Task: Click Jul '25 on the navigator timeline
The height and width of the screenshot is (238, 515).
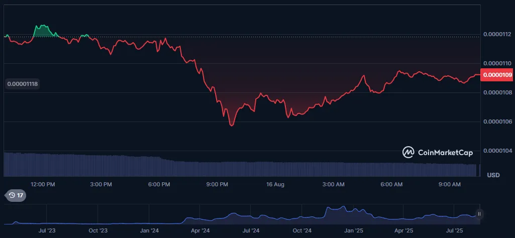Action: [456, 231]
